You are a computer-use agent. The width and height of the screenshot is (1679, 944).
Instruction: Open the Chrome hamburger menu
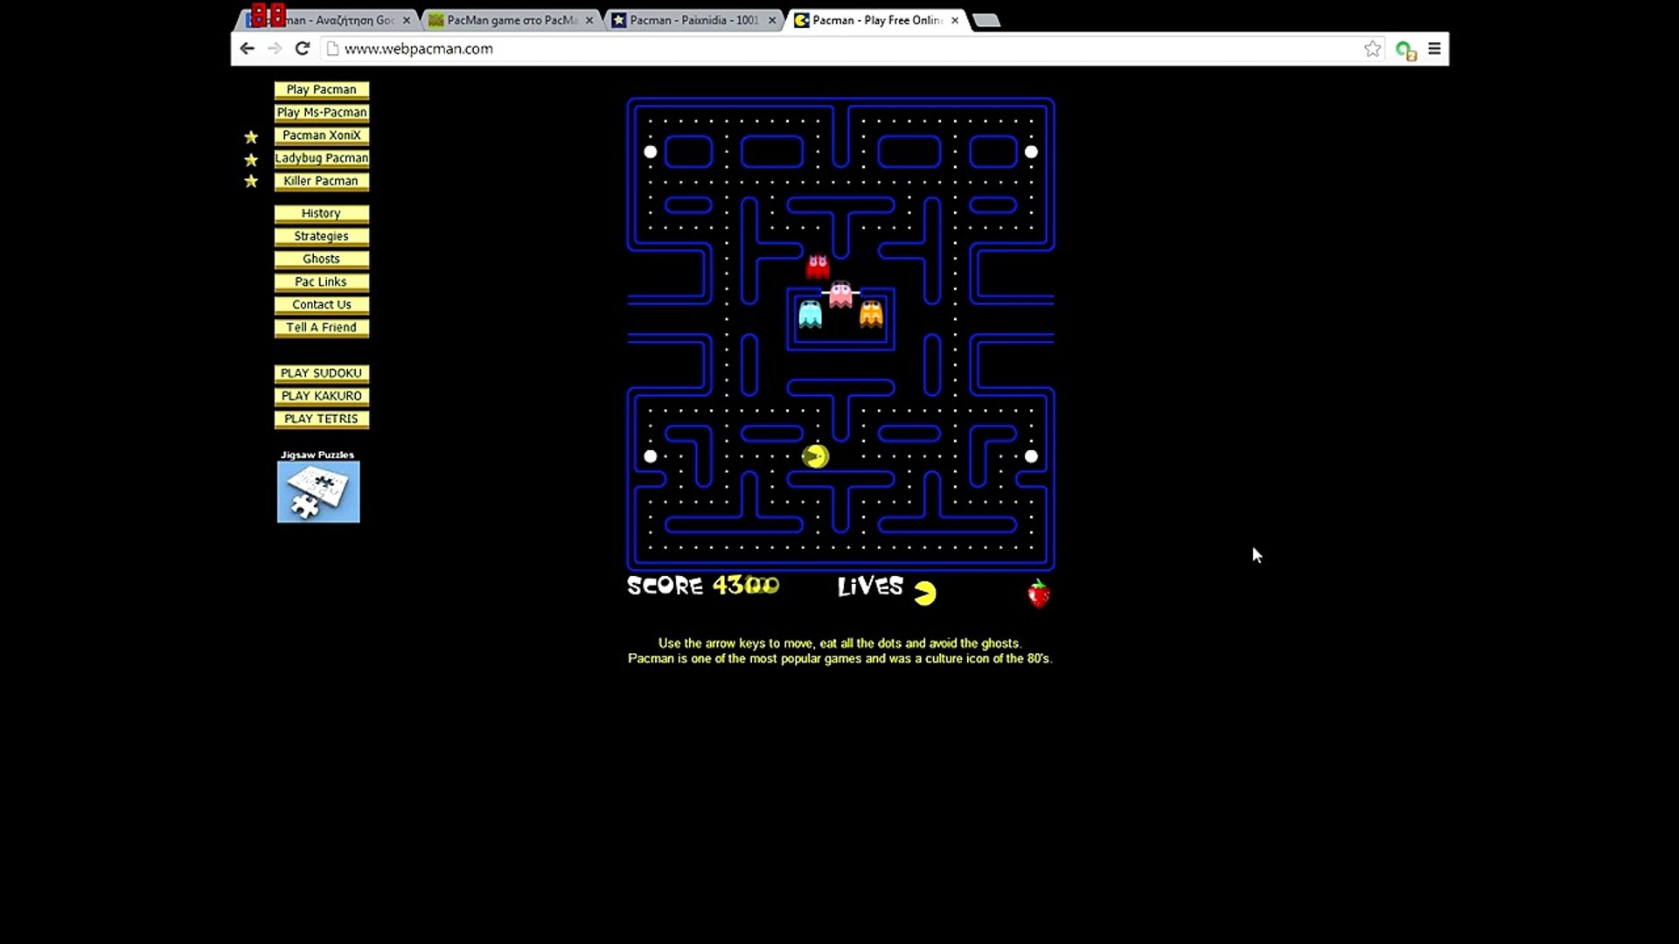coord(1434,49)
